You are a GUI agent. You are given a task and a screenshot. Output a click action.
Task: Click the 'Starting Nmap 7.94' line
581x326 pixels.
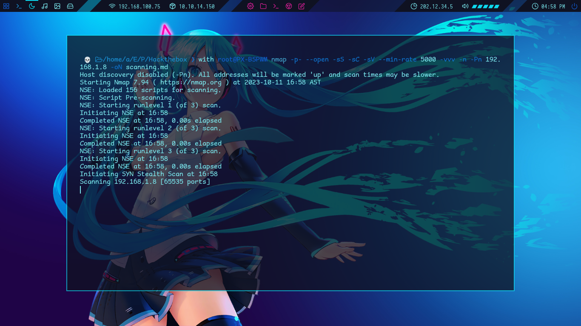tap(200, 82)
